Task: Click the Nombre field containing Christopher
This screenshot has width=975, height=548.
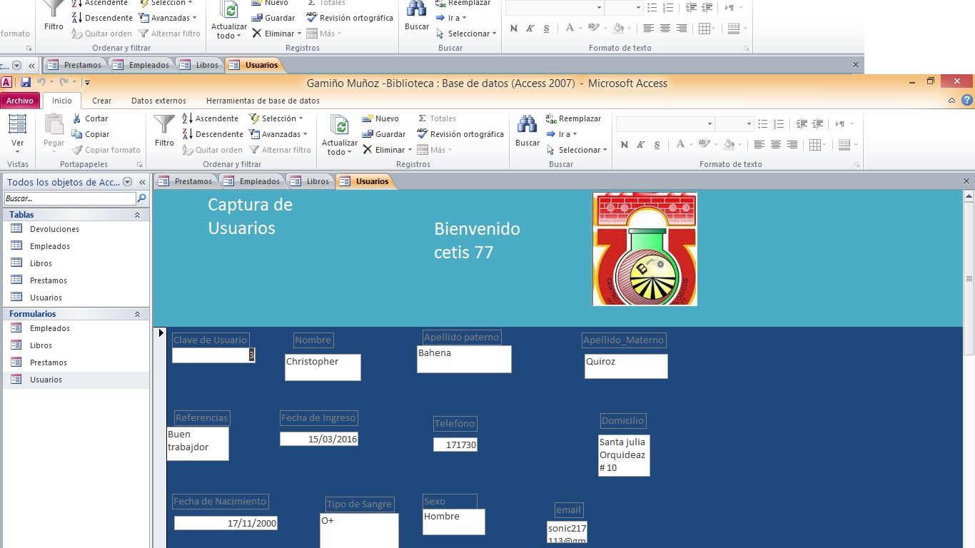Action: click(x=323, y=367)
